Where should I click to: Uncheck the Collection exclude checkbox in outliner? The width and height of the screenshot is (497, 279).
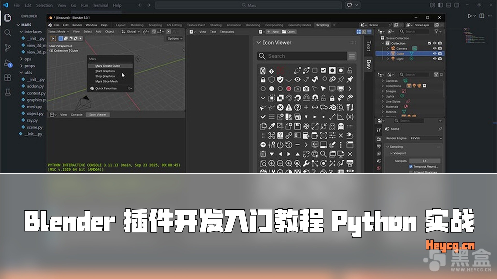coord(430,43)
